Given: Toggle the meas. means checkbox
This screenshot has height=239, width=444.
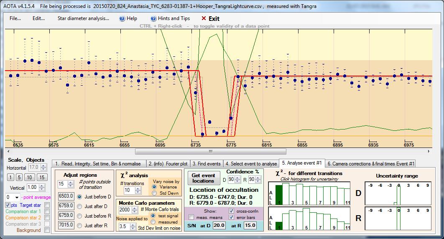Looking at the screenshot, I should pos(191,218).
